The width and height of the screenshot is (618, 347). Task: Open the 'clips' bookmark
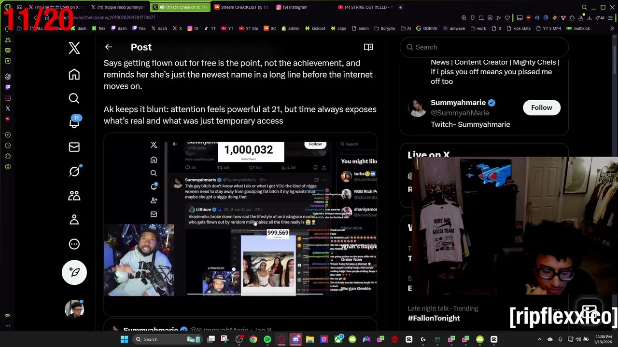338,28
